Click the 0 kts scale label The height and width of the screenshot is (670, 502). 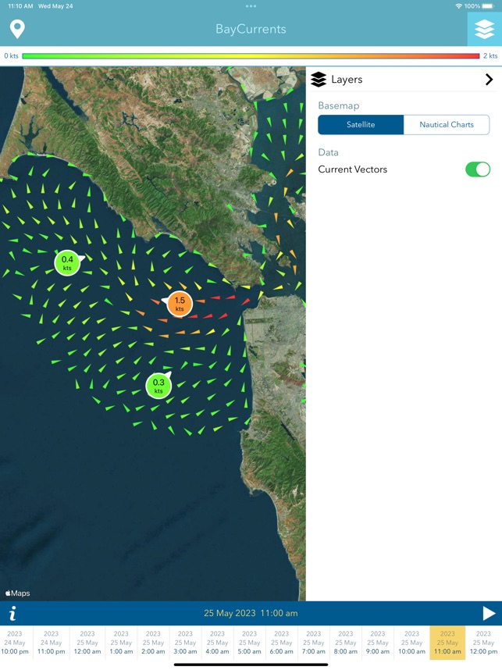coord(11,56)
